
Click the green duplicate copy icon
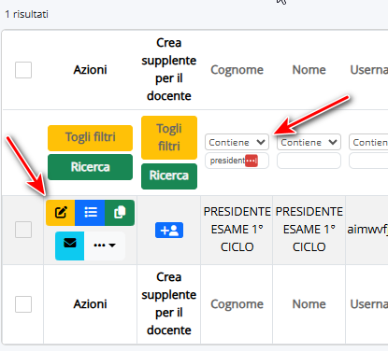pyautogui.click(x=120, y=213)
